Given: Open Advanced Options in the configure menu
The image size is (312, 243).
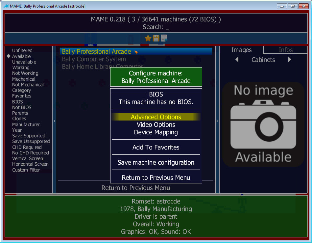Looking at the screenshot, I should [x=156, y=117].
